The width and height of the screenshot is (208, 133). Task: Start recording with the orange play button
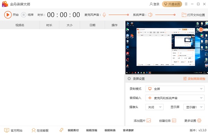click(8, 15)
